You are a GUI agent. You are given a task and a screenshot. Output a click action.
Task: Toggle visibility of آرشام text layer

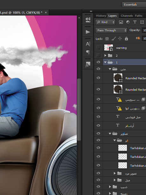pos(98,125)
